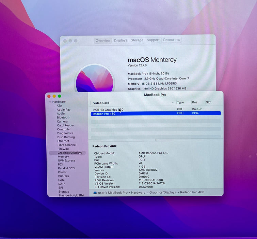Image resolution: width=257 pixels, height=239 pixels.
Task: Open Fibre Channel in the sidebar
Action: [67, 145]
